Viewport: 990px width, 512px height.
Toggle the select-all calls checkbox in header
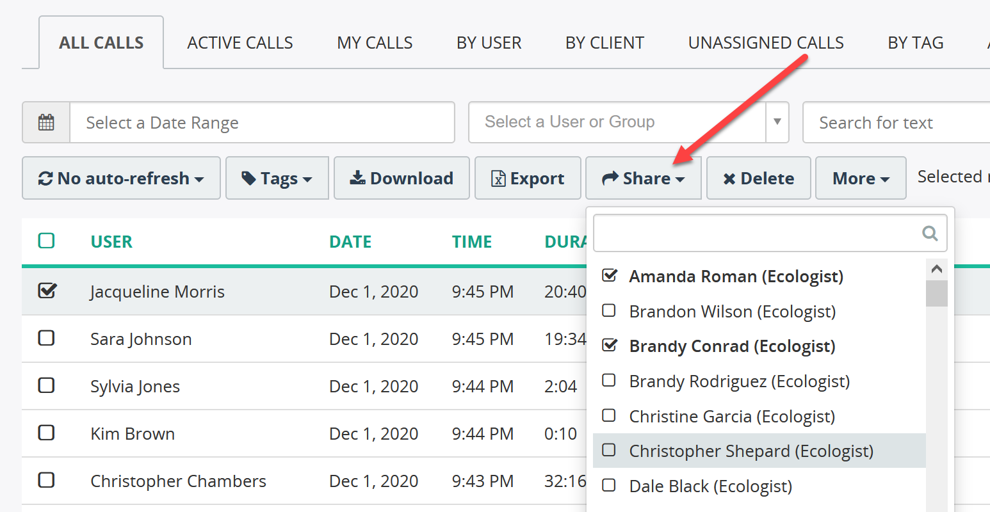[x=46, y=241]
